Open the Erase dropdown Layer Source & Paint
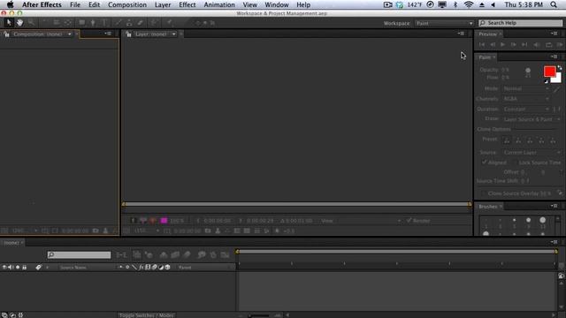This screenshot has width=566, height=318. tap(532, 119)
